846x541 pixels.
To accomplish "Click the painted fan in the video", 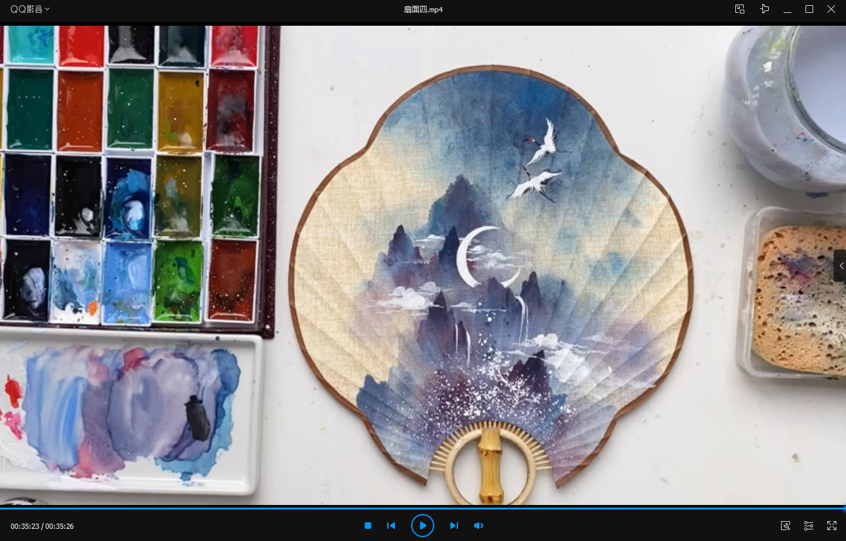I will (492, 257).
